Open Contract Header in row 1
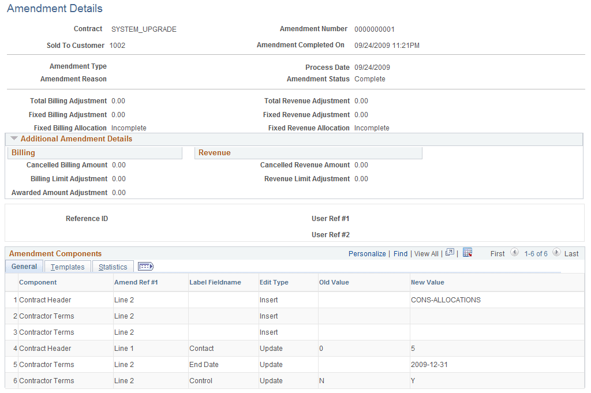This screenshot has width=591, height=393. [45, 300]
